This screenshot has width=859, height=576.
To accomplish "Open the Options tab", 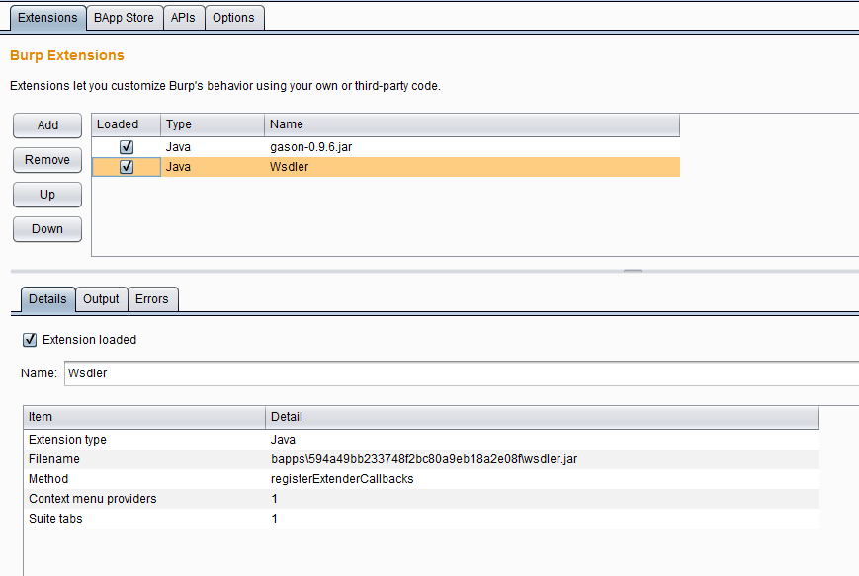I will (x=233, y=18).
